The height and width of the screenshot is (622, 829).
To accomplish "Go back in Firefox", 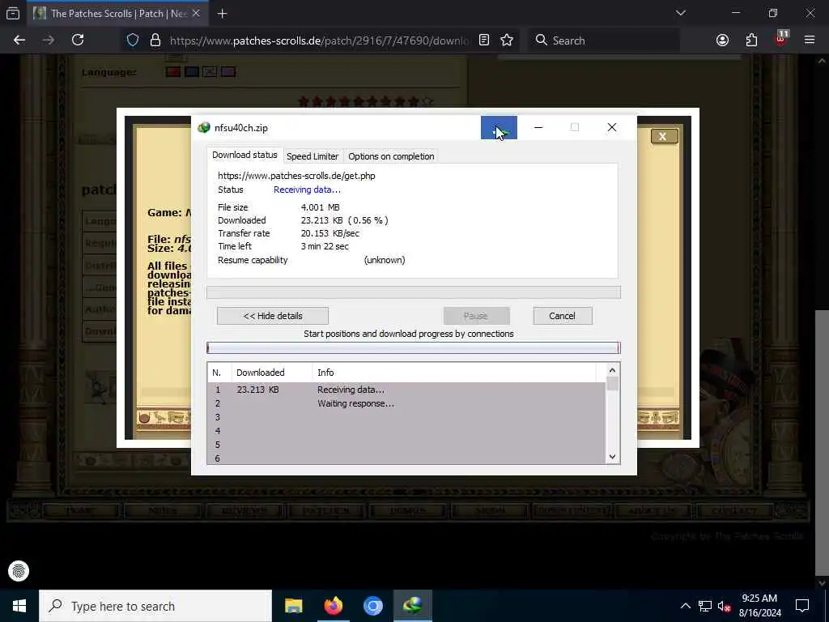I will pyautogui.click(x=19, y=40).
